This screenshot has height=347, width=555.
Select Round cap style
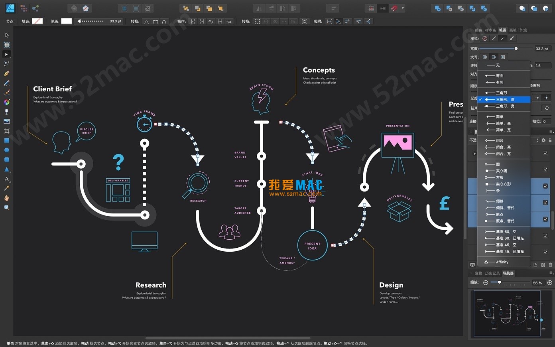click(485, 57)
